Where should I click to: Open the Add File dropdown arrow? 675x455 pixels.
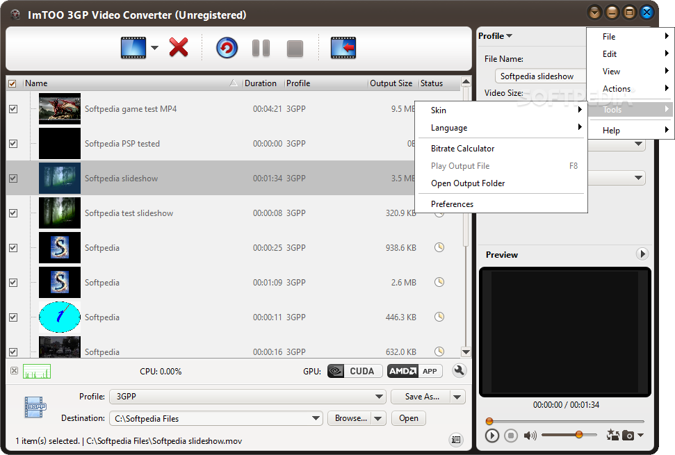point(154,48)
